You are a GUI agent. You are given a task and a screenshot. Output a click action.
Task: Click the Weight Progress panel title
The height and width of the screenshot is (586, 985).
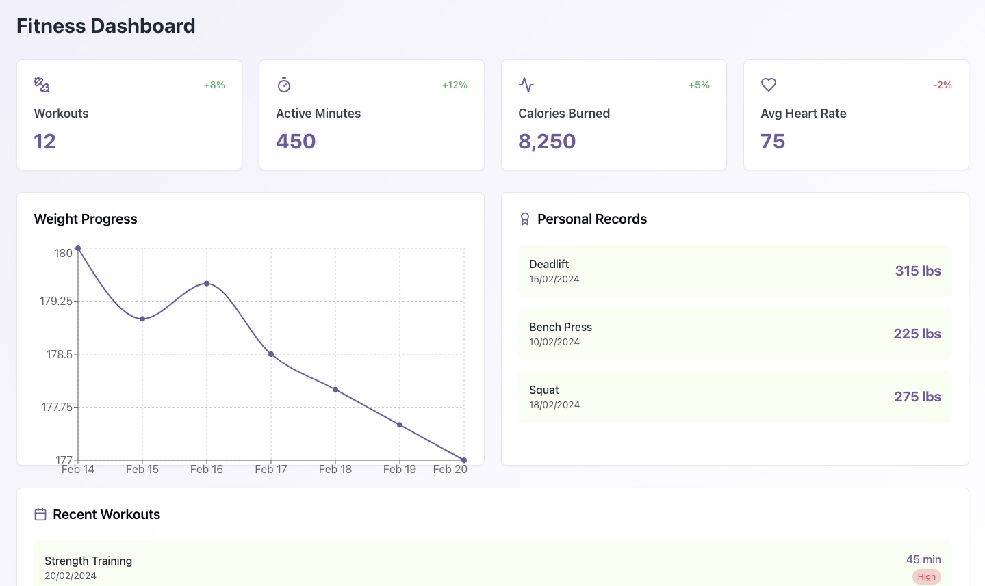pyautogui.click(x=86, y=219)
